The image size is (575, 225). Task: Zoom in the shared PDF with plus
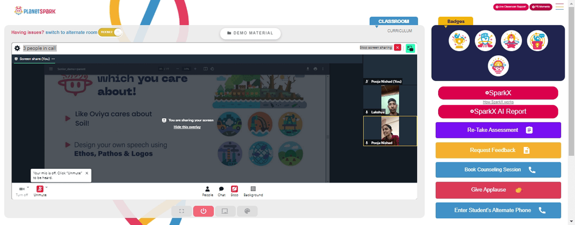click(195, 68)
